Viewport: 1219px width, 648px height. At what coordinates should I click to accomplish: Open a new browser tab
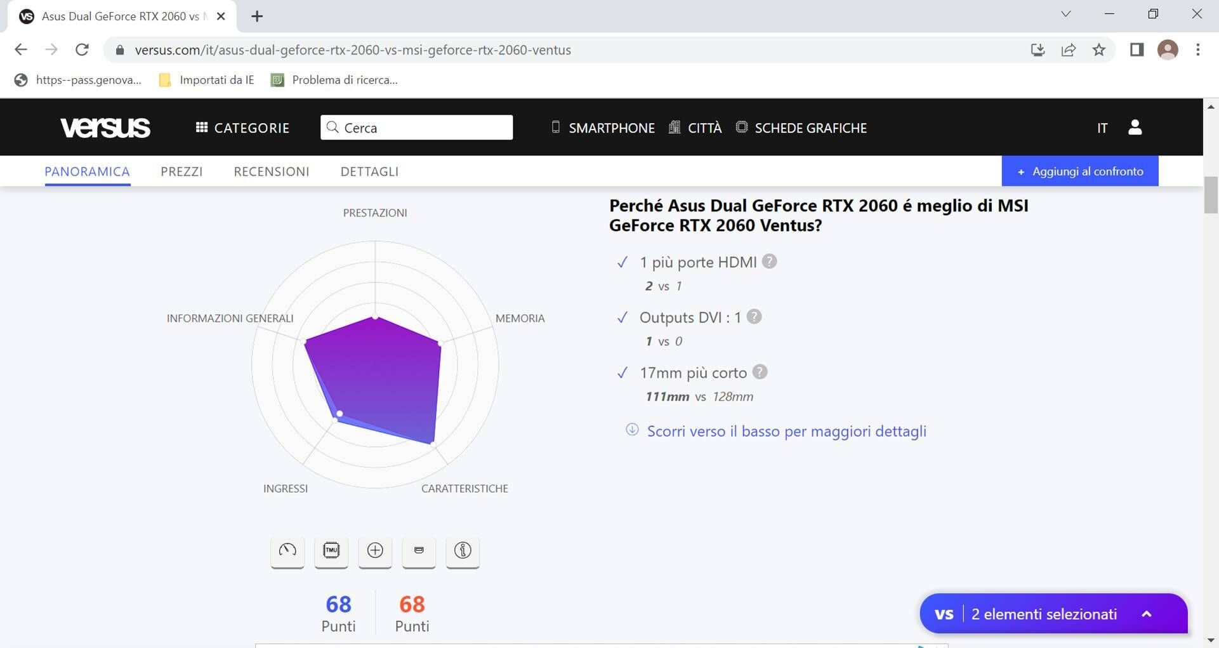(x=257, y=17)
